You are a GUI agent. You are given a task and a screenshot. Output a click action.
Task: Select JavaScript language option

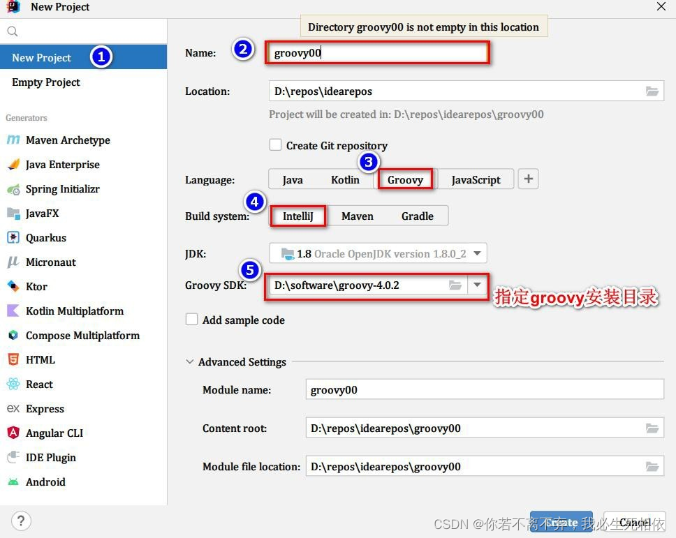click(476, 179)
